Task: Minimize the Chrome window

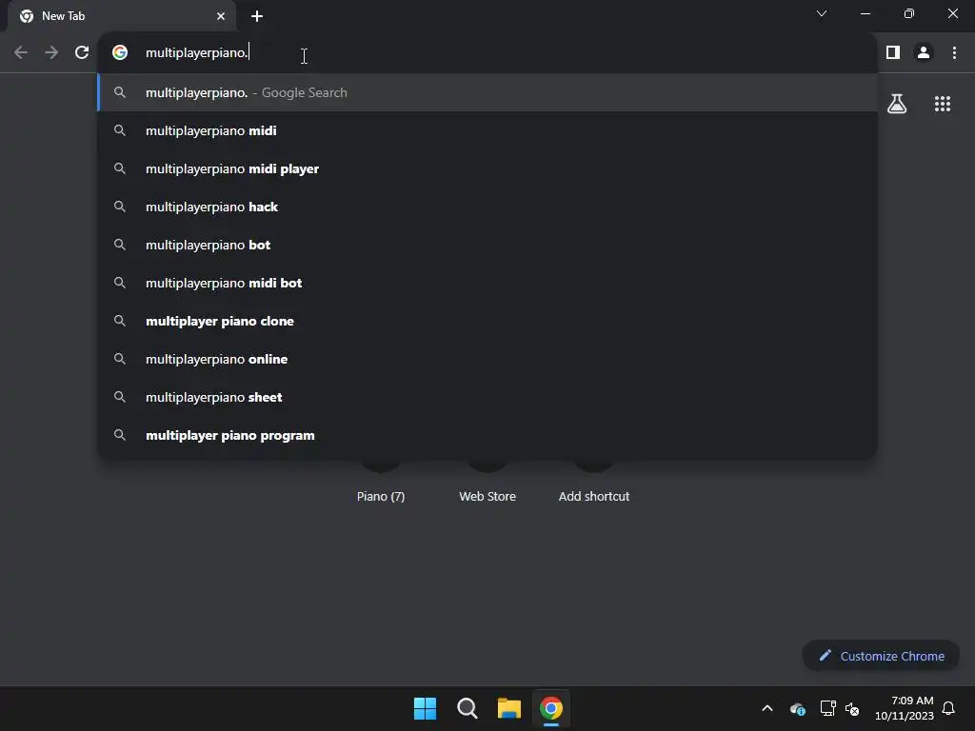Action: click(x=865, y=13)
